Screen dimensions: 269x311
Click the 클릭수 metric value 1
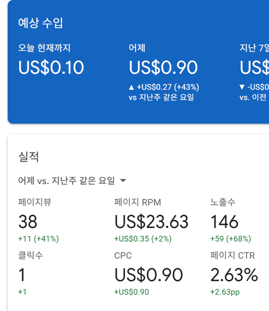click(x=22, y=275)
